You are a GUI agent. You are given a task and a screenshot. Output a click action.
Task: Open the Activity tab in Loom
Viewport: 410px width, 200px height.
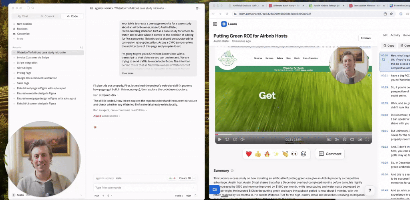(x=395, y=35)
